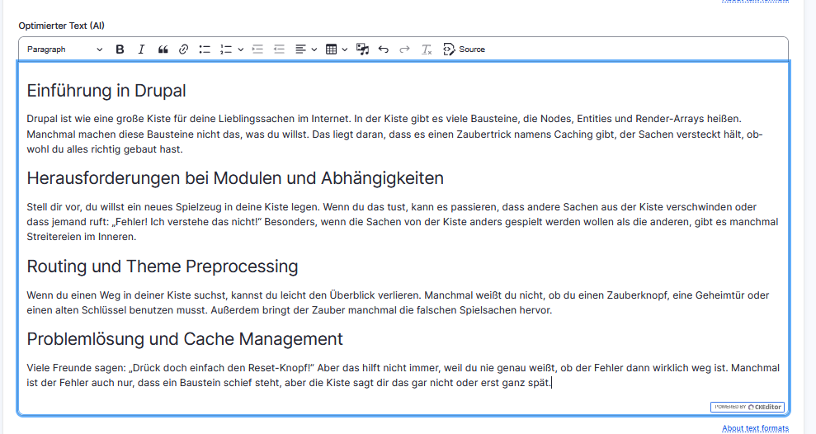Create a bulleted list
The width and height of the screenshot is (816, 434).
coord(205,50)
